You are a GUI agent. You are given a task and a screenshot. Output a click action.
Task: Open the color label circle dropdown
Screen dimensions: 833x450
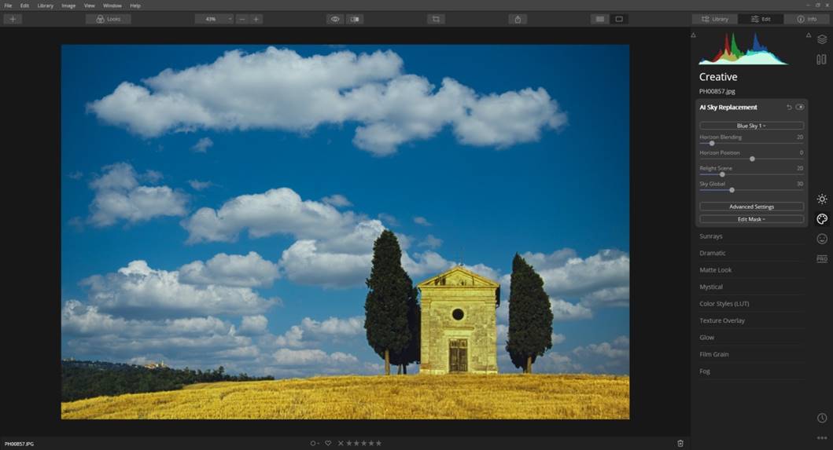click(314, 443)
